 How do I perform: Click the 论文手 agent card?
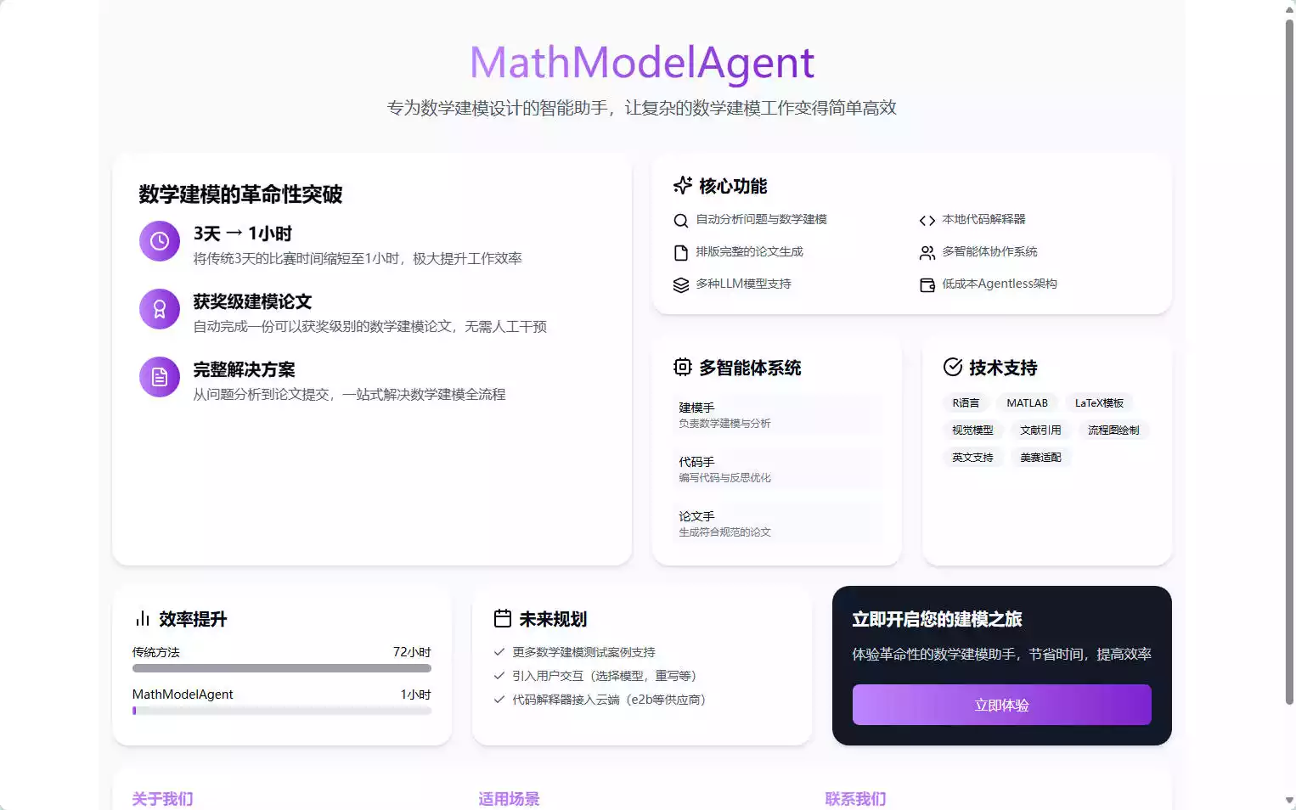point(776,523)
